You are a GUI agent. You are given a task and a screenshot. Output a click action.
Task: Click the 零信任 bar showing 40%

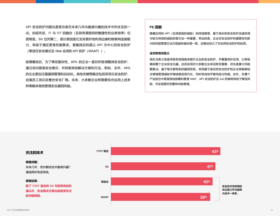click(161, 182)
